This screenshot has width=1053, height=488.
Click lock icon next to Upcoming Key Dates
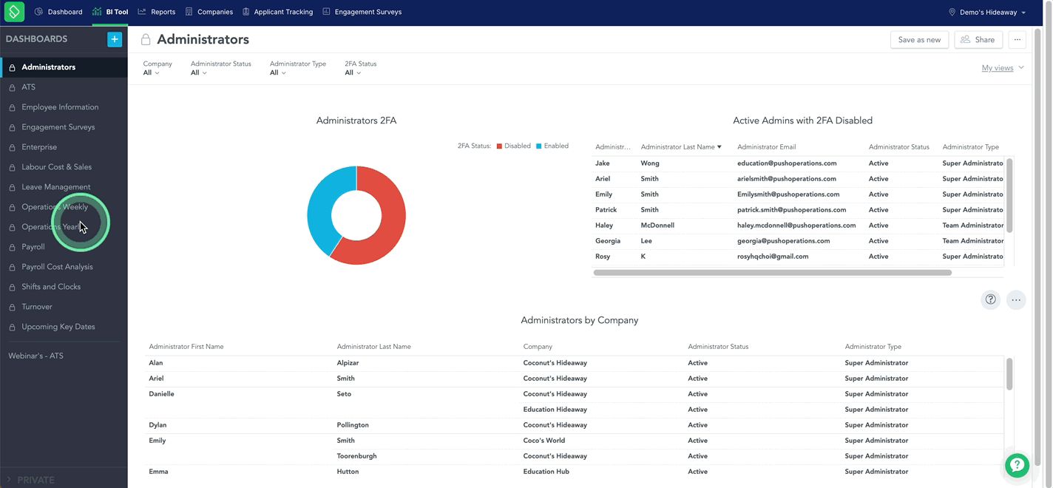click(x=12, y=327)
